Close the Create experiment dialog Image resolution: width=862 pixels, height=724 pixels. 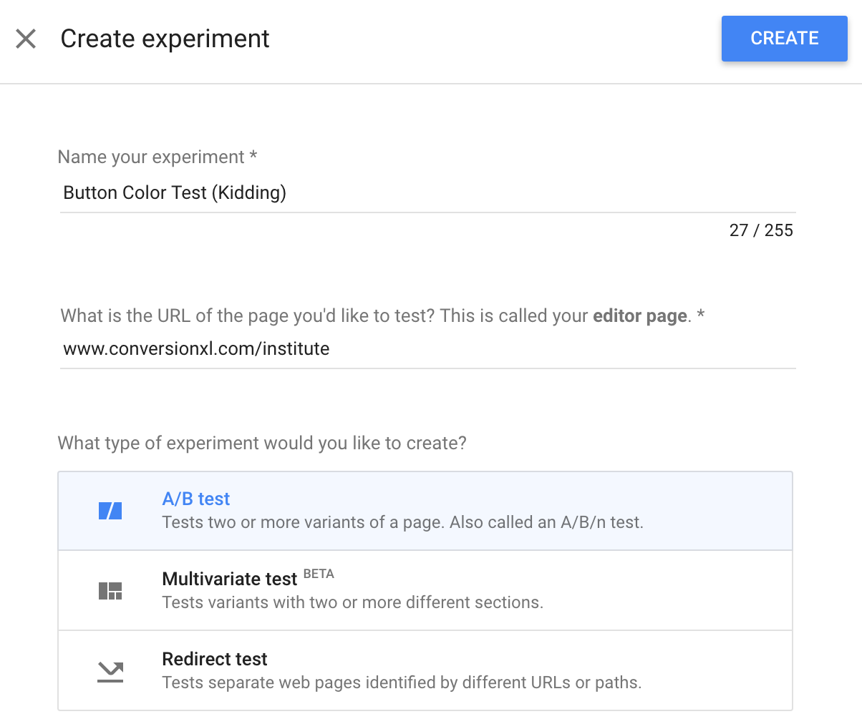26,39
